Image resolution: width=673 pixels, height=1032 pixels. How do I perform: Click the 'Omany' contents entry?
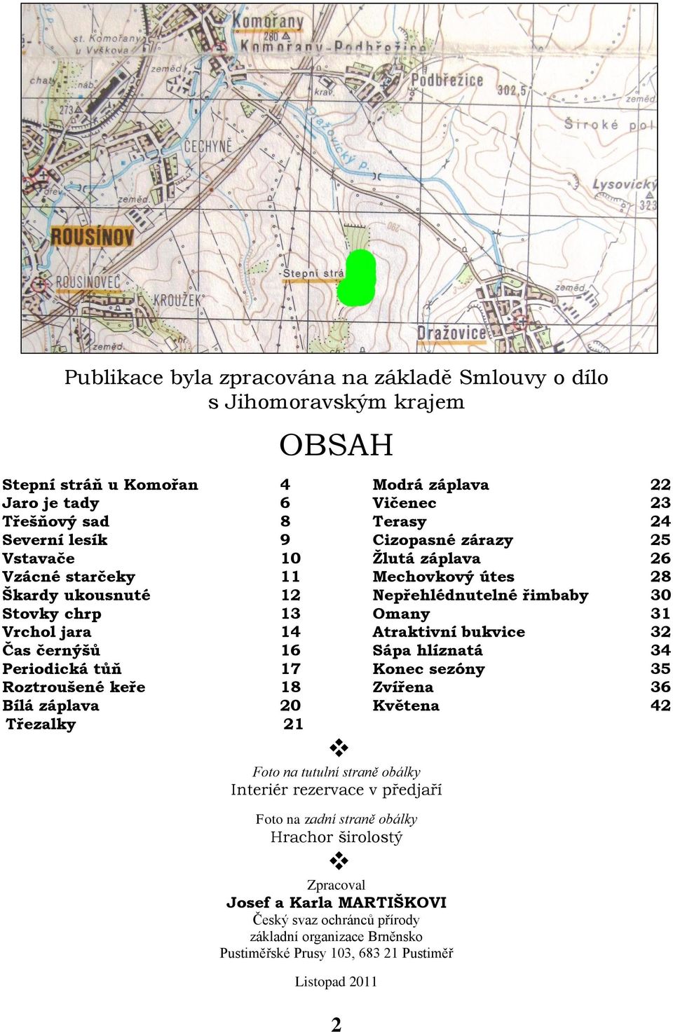tap(401, 614)
